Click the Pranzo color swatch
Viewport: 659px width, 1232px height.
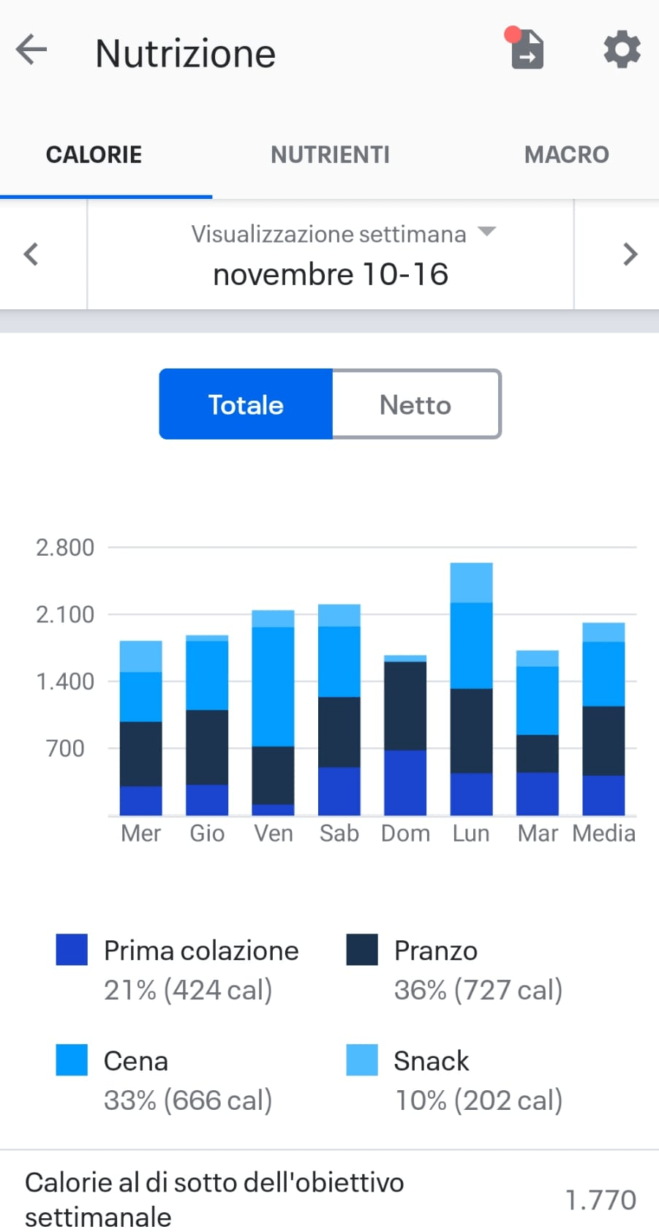[x=362, y=950]
